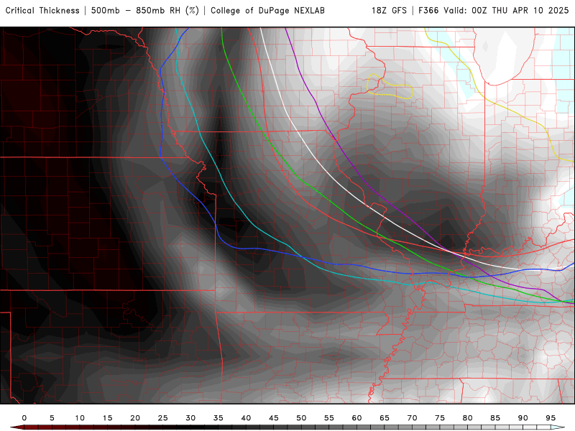Screen dimensions: 575x431
Task: Click colorbar label '45'
Action: tap(274, 418)
